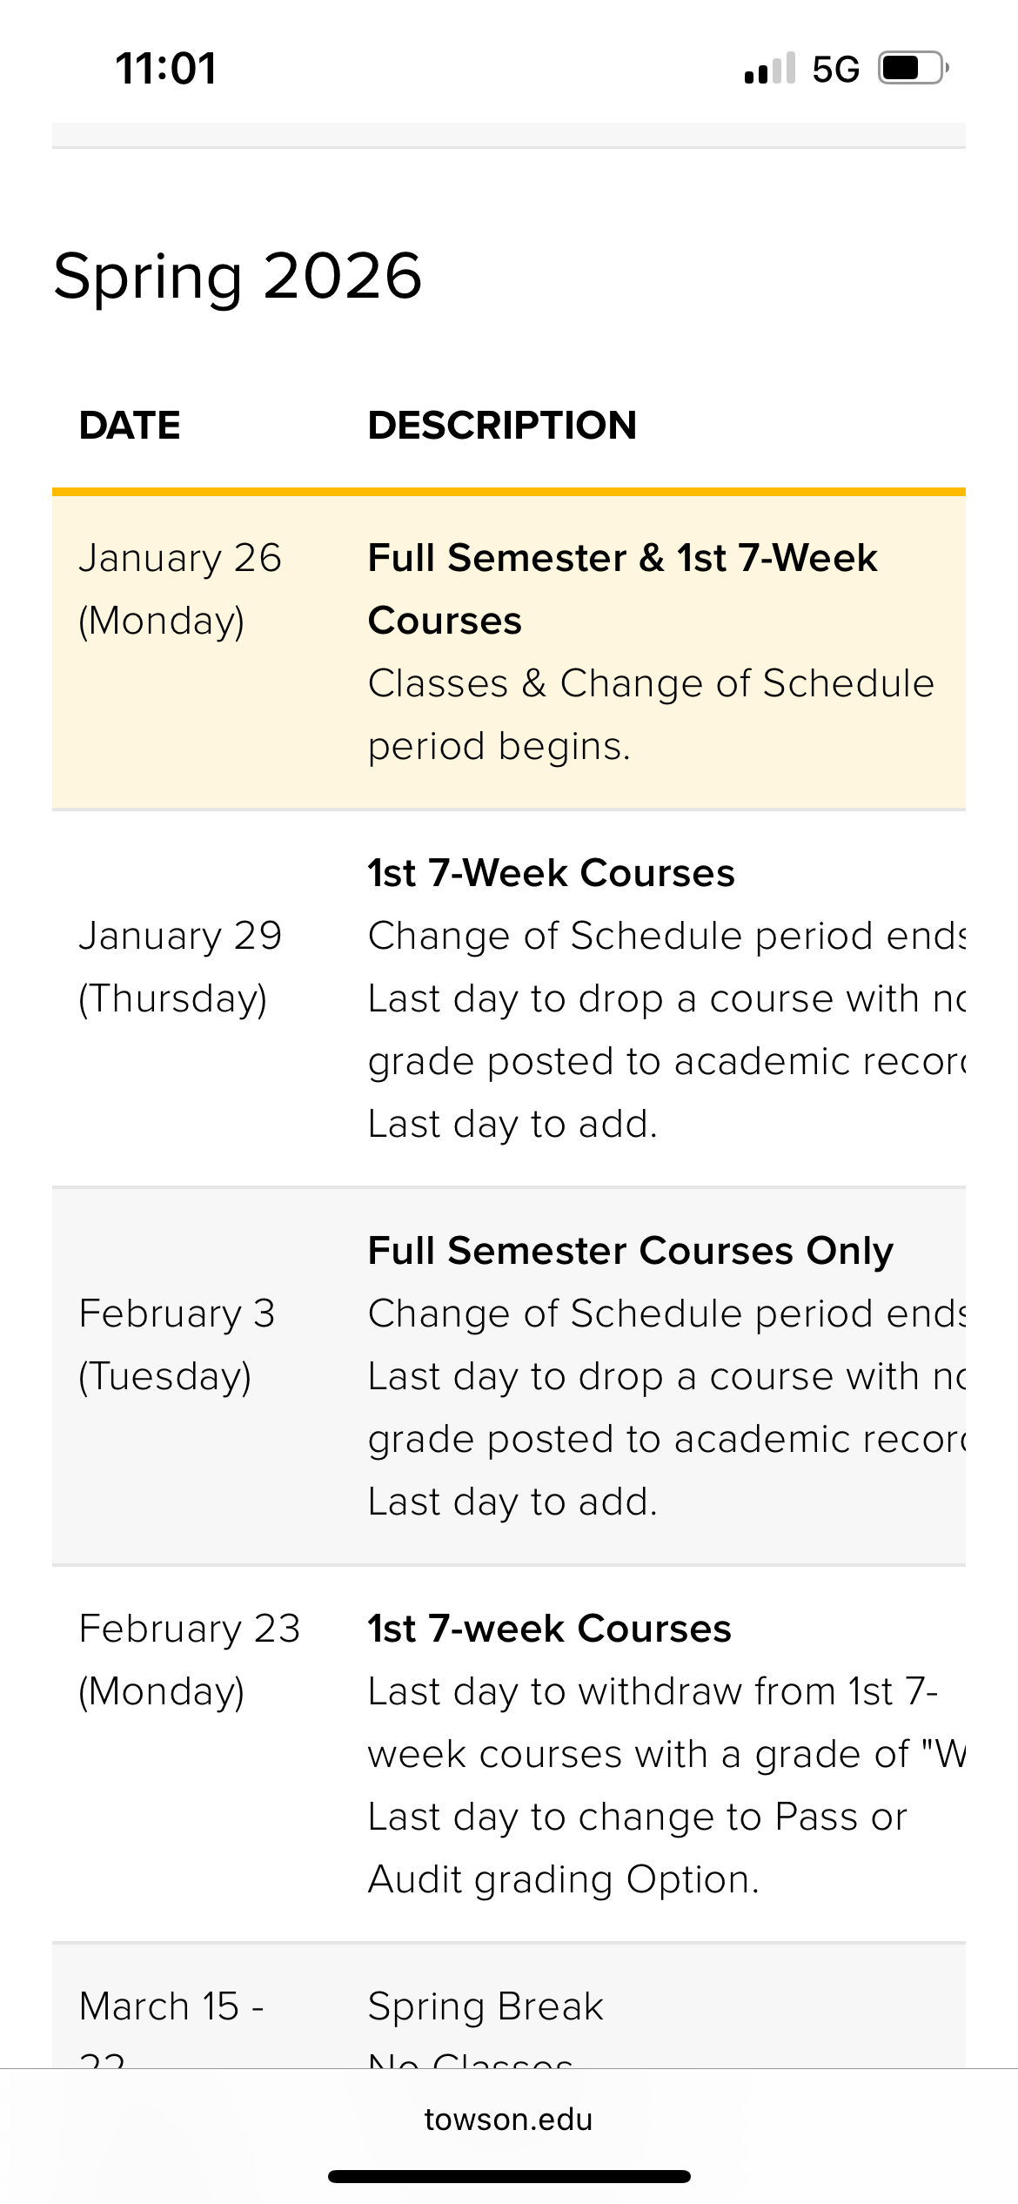Tap the 1st 7-week Courses title for February 23
Viewport: 1018px width, 2204px height.
click(x=549, y=1629)
